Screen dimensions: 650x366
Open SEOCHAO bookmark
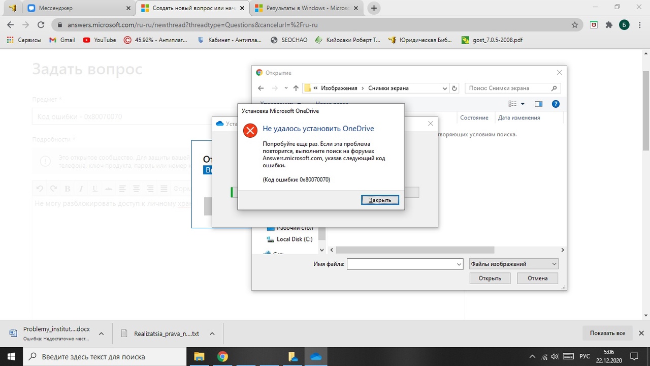(x=289, y=40)
